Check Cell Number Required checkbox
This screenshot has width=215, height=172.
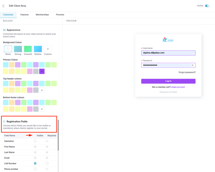click(x=47, y=163)
